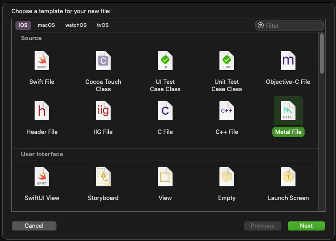Viewport: 336px width, 241px height.
Task: Select the View template icon
Action: [165, 177]
